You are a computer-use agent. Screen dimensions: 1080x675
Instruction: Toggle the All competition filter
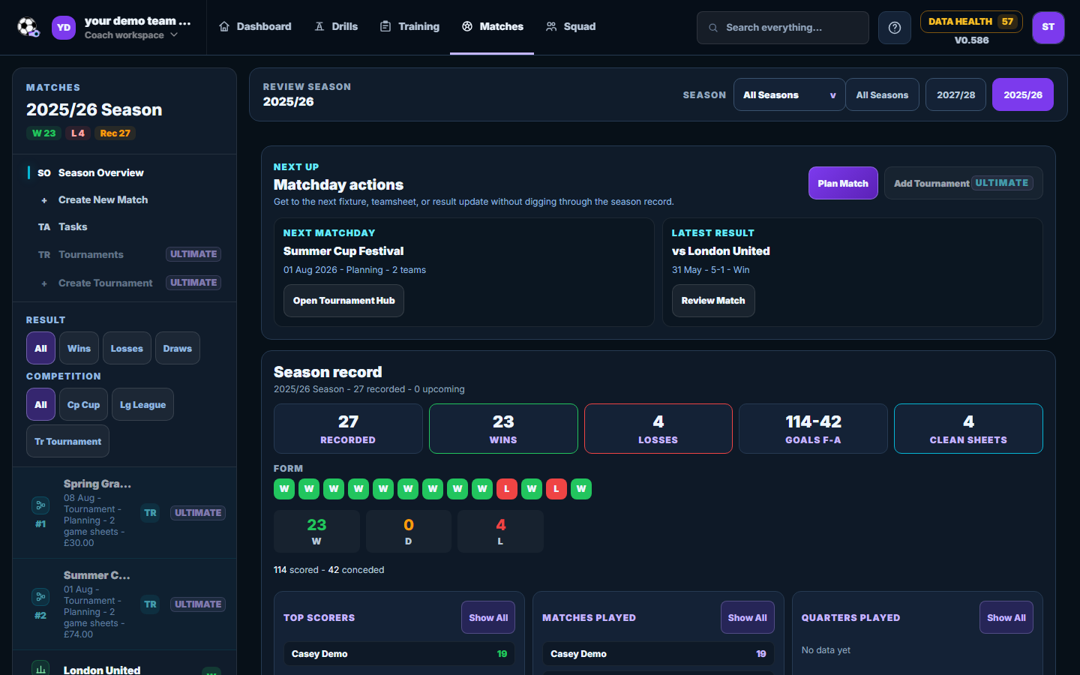coord(40,404)
